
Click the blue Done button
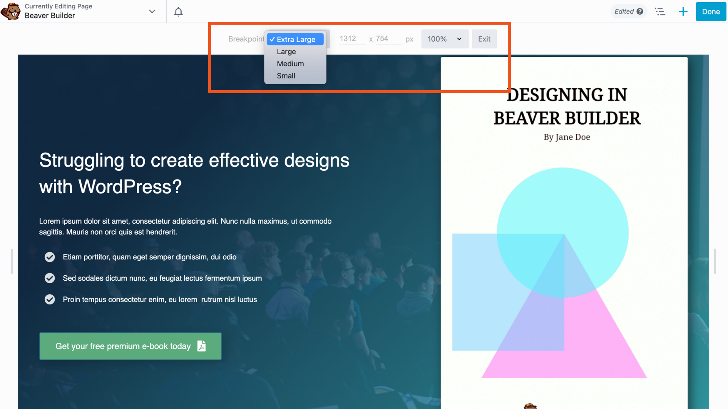711,12
